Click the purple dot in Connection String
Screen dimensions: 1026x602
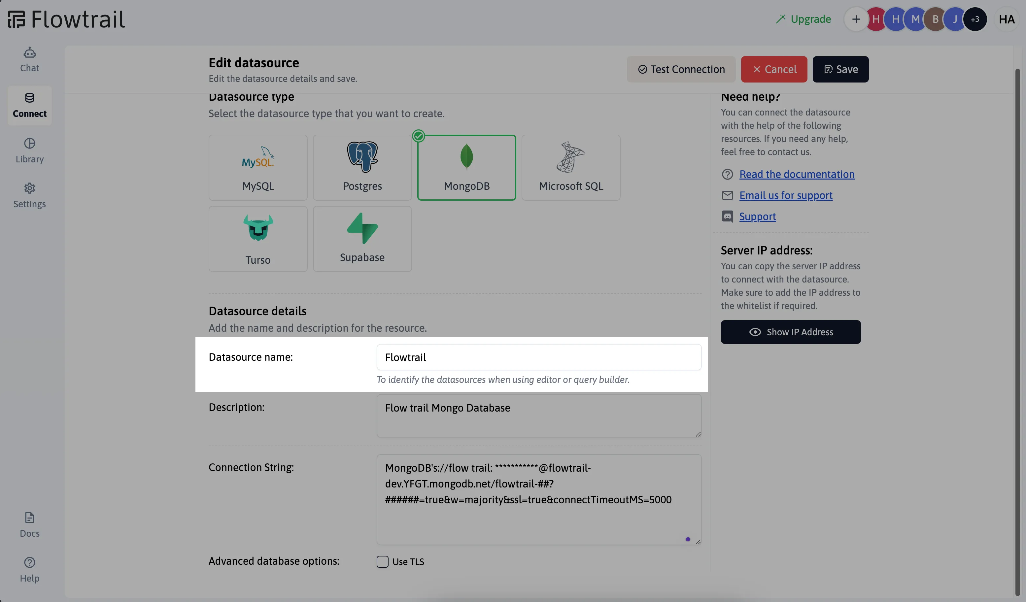click(x=688, y=539)
